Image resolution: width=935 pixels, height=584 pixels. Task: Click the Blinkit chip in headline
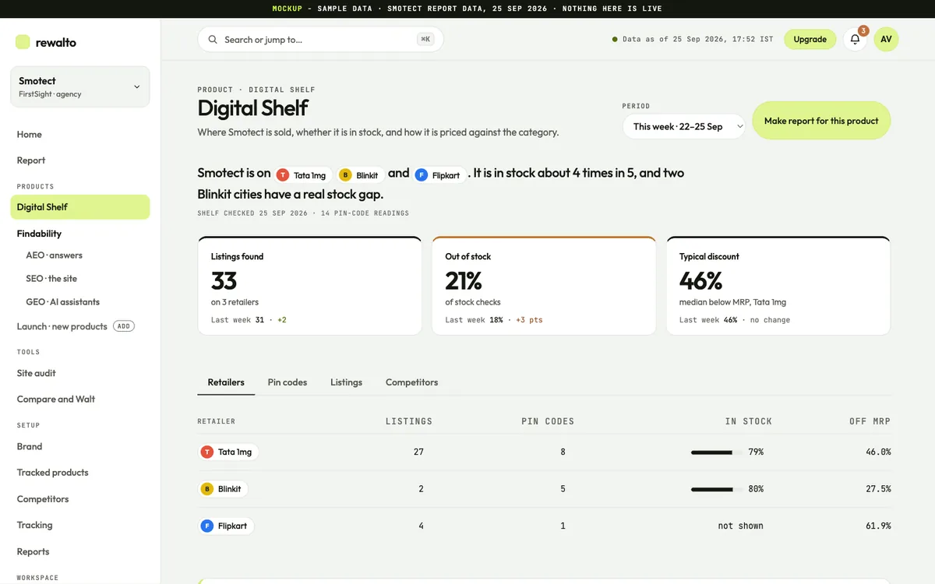point(360,175)
